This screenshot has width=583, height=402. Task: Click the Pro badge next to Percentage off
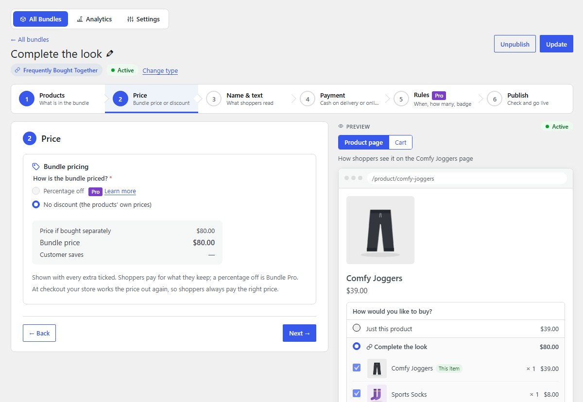[x=95, y=192]
